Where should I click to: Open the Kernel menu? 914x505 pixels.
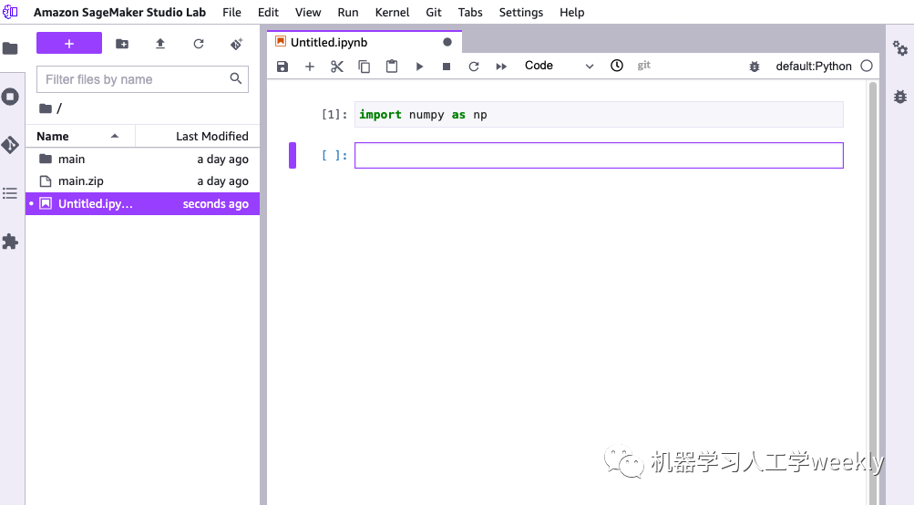(392, 12)
